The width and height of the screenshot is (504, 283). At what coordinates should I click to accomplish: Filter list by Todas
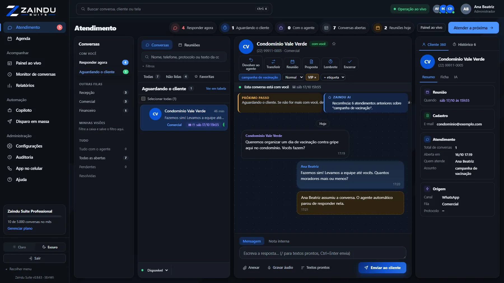[151, 77]
